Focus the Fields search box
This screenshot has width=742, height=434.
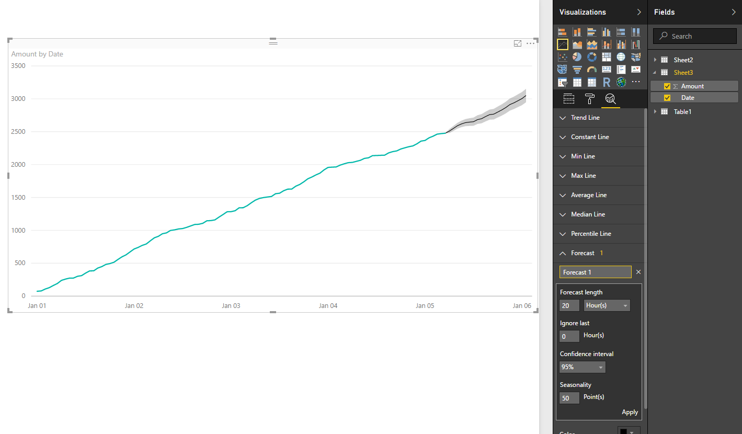pos(695,36)
